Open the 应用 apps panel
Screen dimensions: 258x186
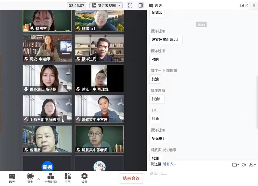[68, 178]
